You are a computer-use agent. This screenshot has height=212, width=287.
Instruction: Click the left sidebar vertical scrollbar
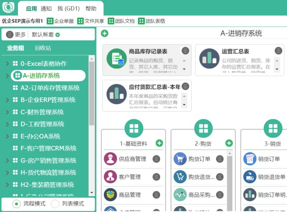click(91, 93)
